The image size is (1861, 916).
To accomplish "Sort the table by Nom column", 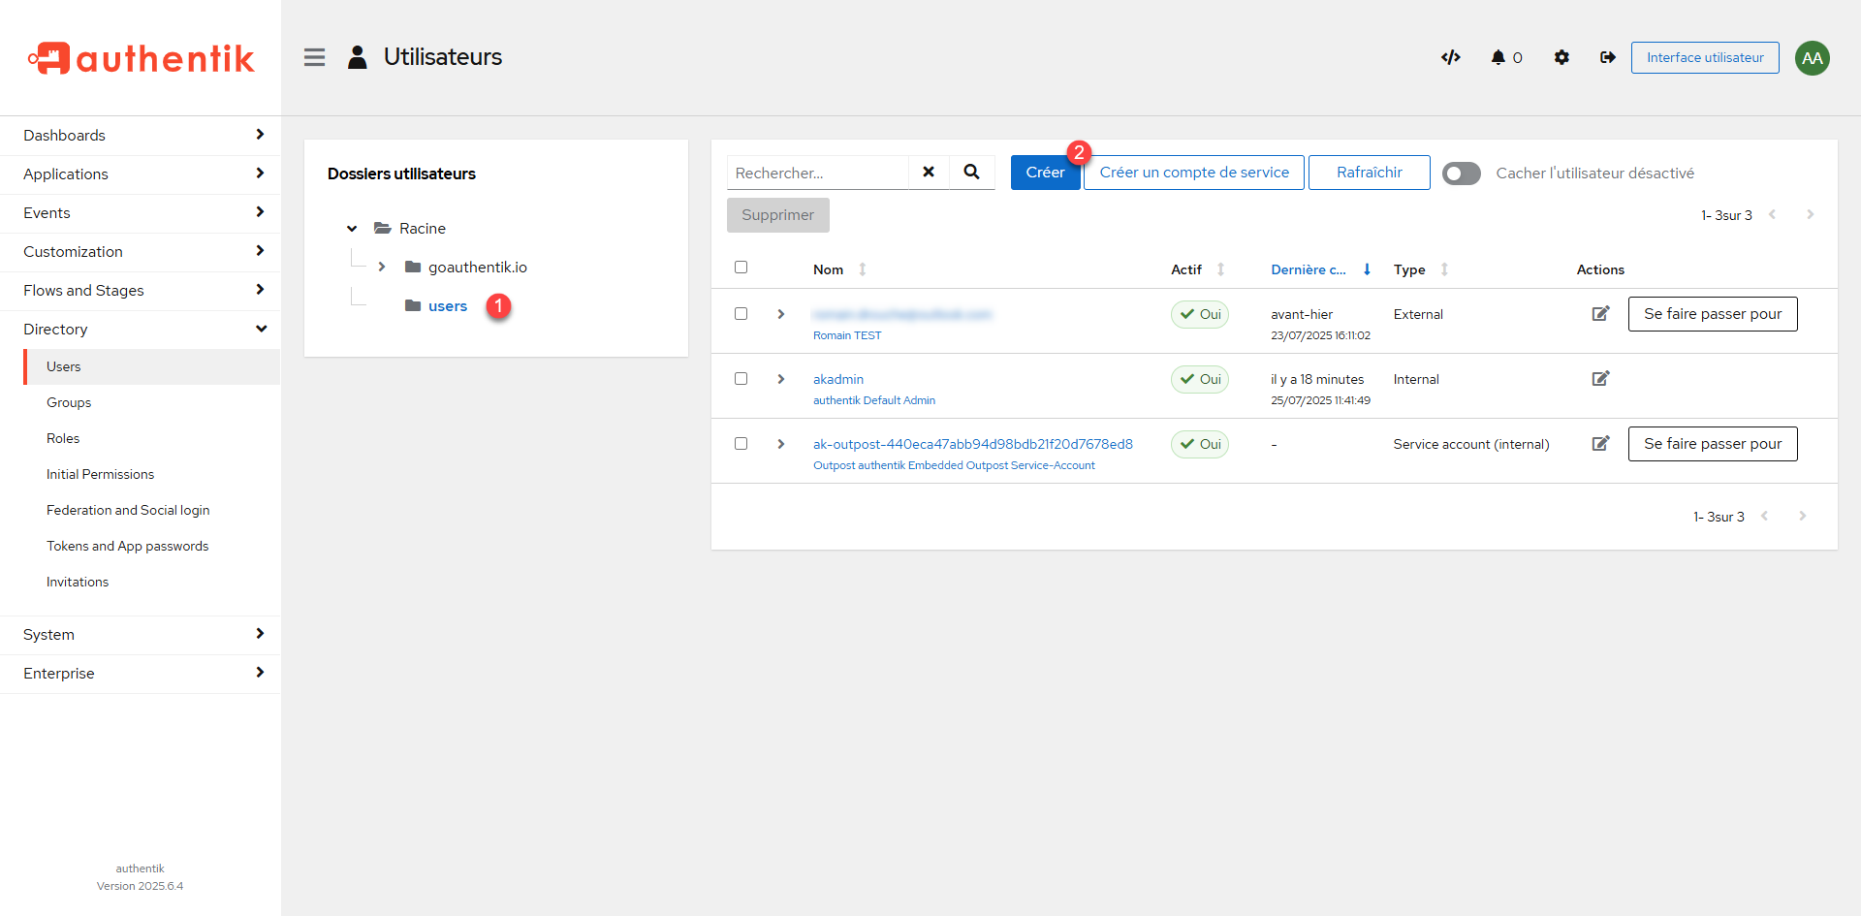I will coord(829,269).
